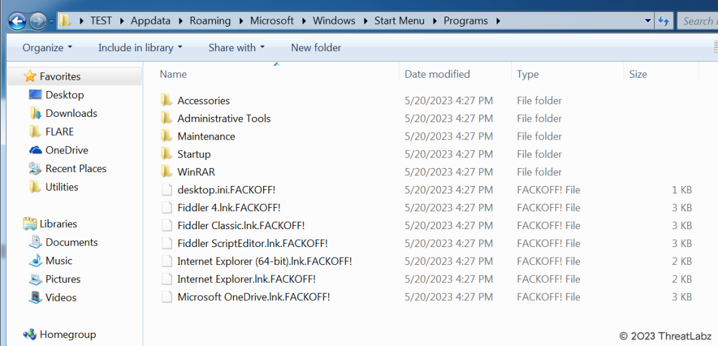Click the Search input field
Viewport: 718px width, 346px height.
click(698, 21)
